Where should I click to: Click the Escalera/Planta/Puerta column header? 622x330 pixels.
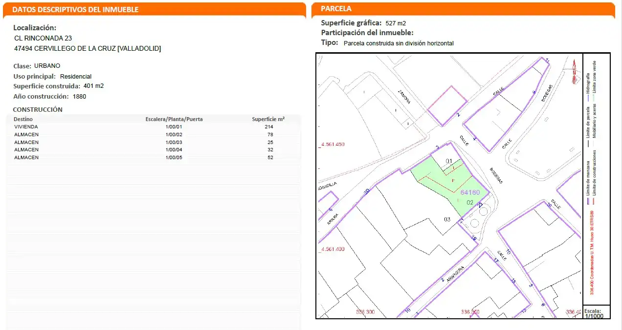click(174, 119)
